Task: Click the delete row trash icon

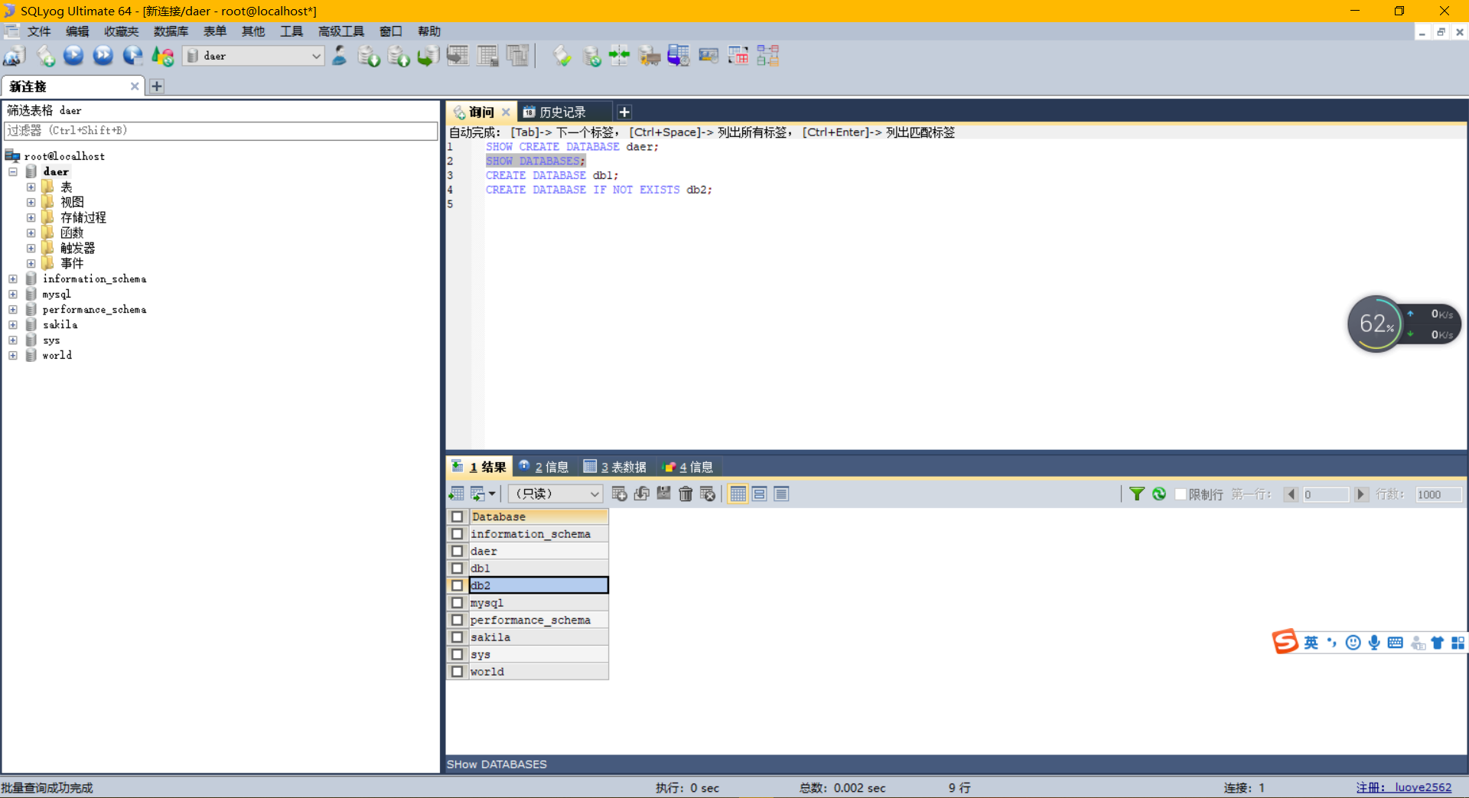Action: tap(686, 494)
